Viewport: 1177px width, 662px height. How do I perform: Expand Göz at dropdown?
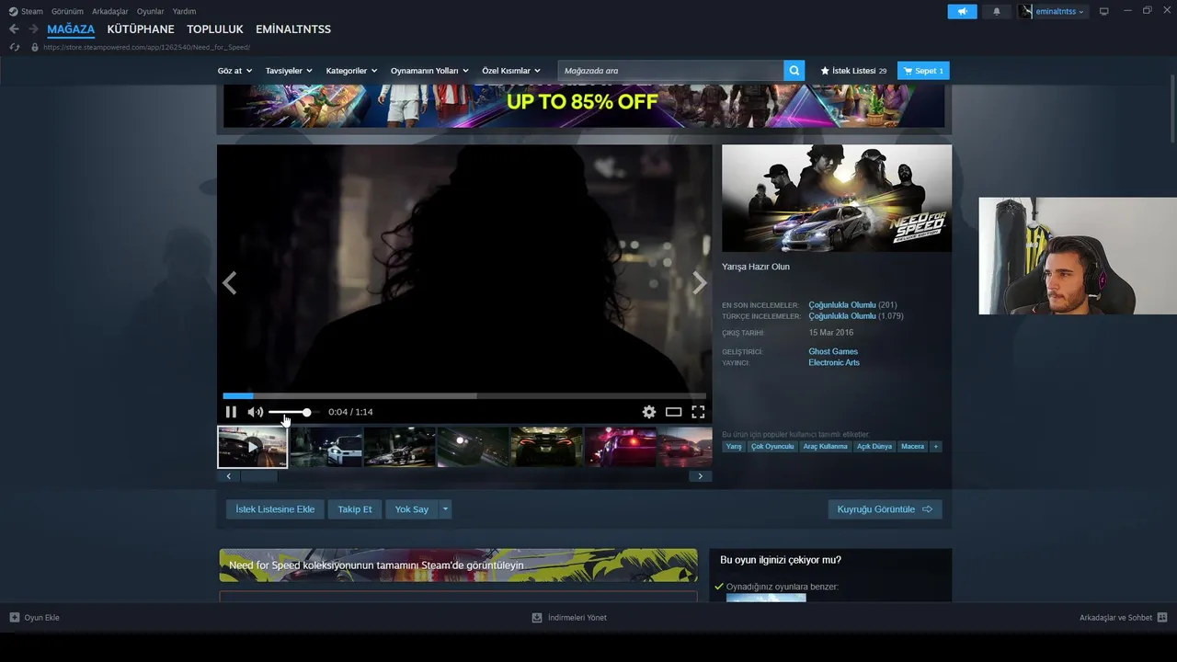click(x=234, y=71)
